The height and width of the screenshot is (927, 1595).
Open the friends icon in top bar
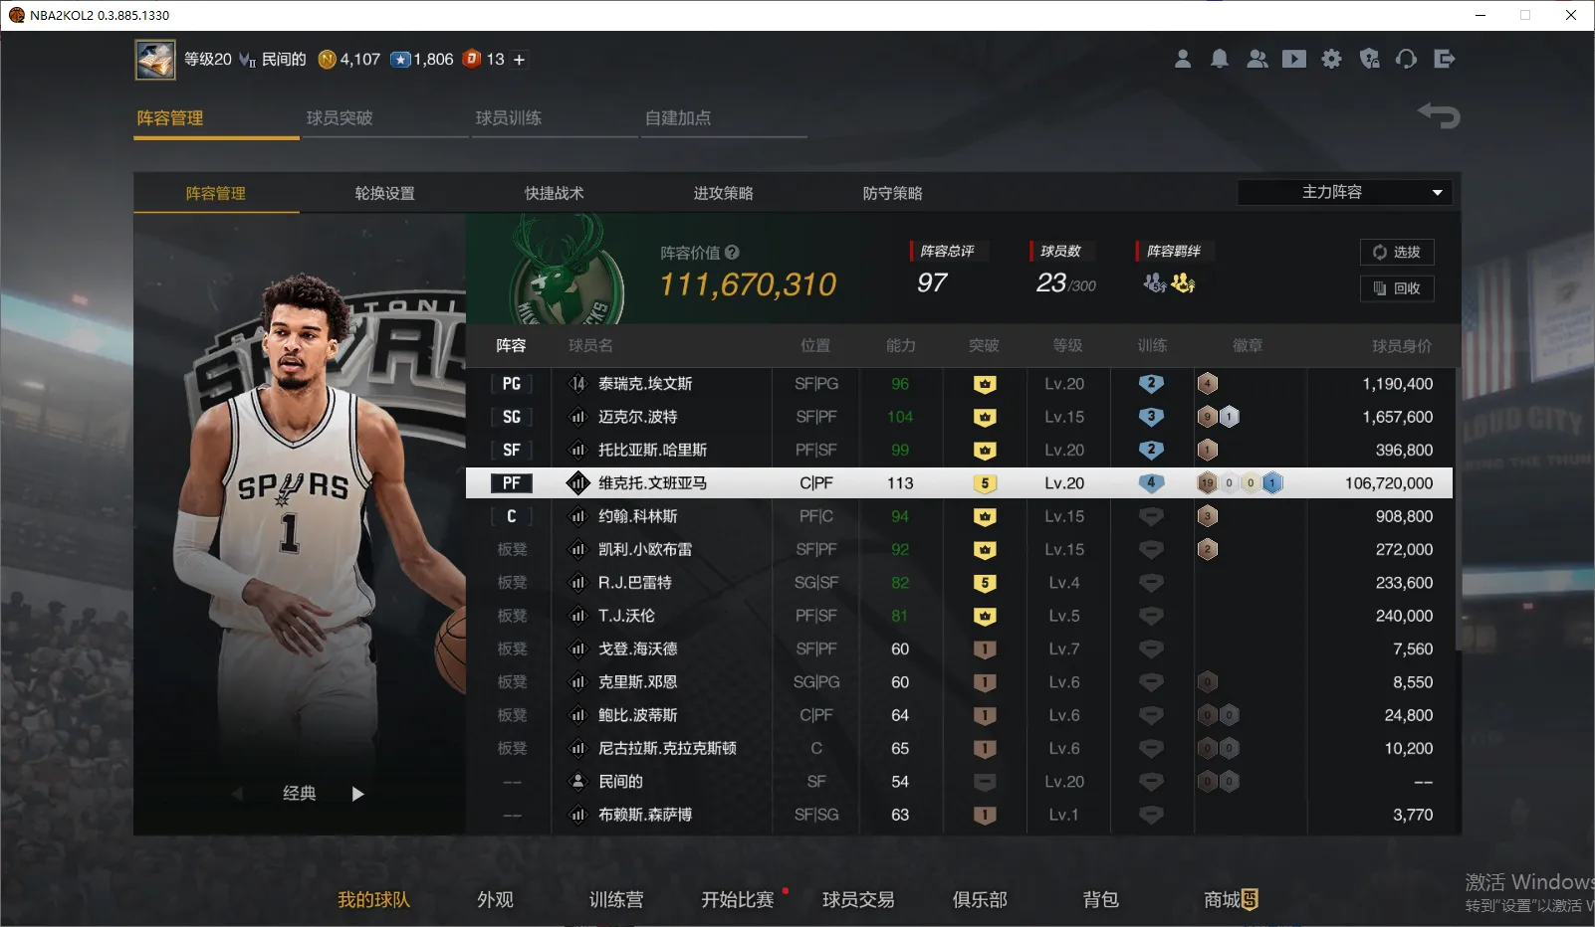1257,59
